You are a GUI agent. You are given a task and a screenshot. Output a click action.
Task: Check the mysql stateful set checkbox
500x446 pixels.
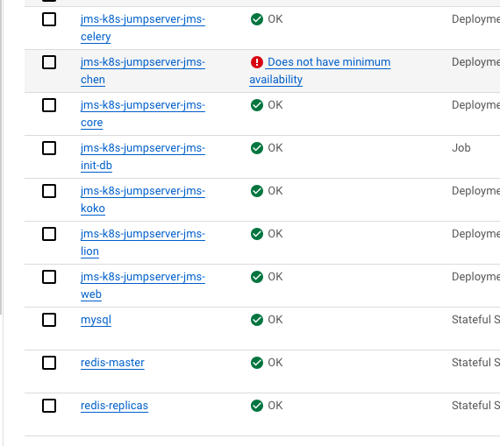49,320
